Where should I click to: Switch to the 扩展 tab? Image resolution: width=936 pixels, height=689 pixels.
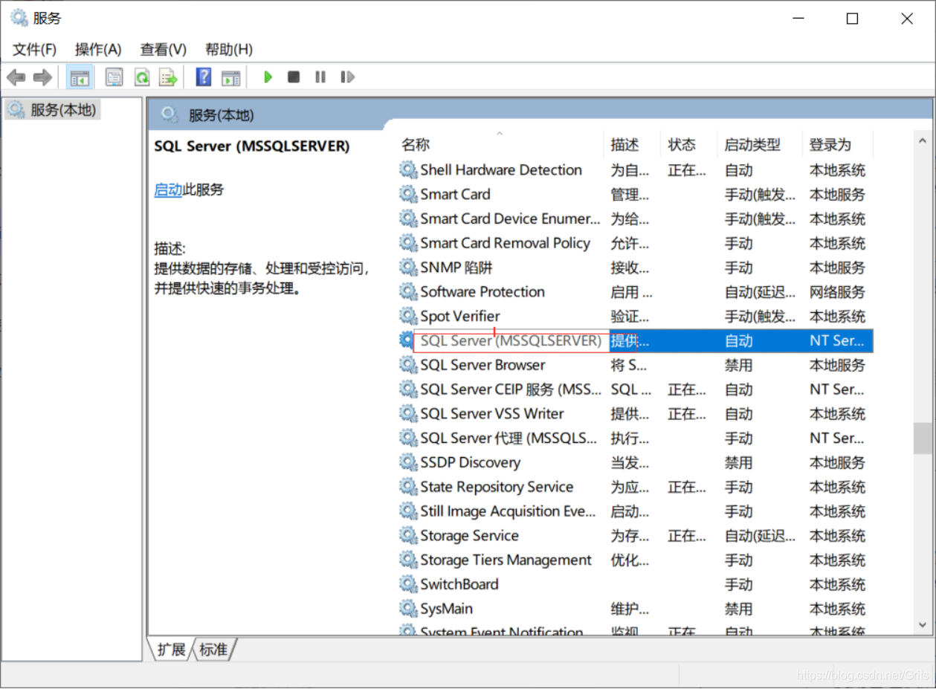pyautogui.click(x=172, y=650)
